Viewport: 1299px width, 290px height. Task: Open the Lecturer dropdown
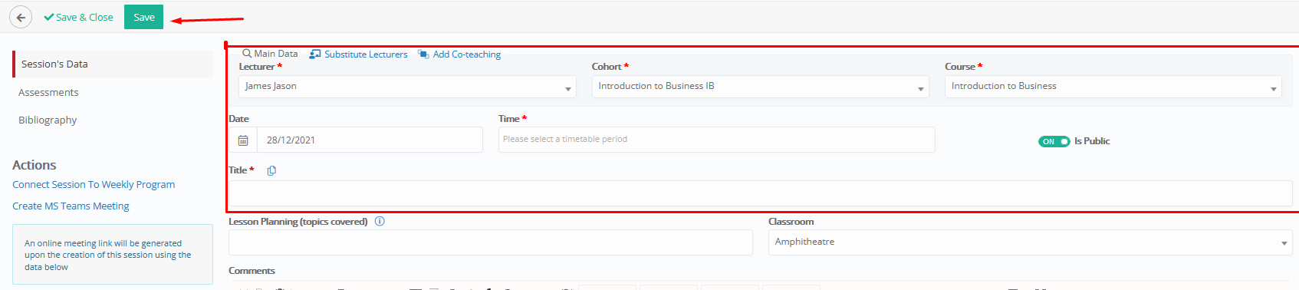(x=407, y=87)
